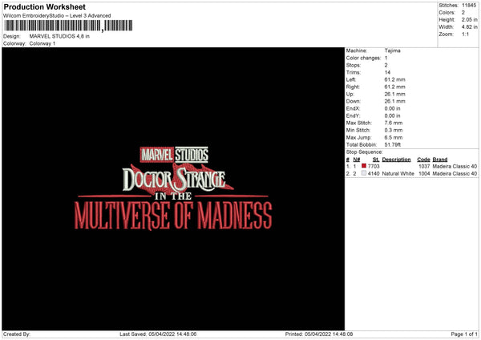Click the STUDIOS white logo box
481x340 pixels.
[x=192, y=155]
